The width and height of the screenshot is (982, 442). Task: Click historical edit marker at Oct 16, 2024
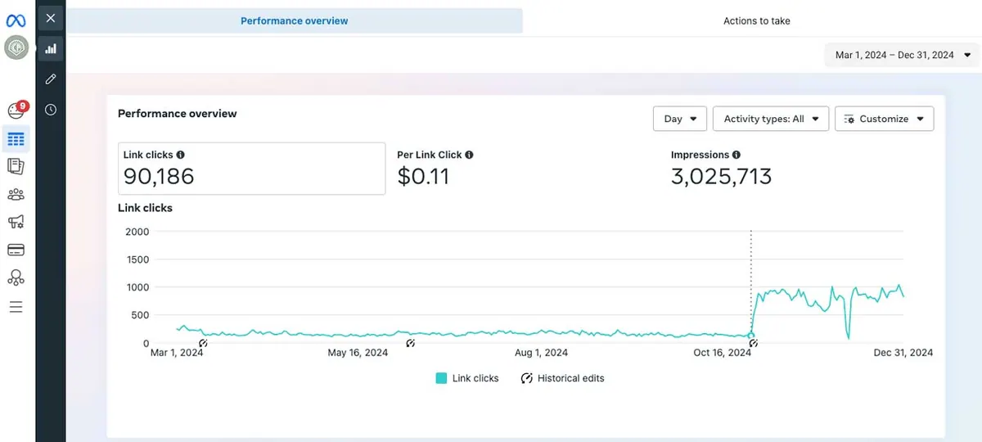(x=752, y=344)
